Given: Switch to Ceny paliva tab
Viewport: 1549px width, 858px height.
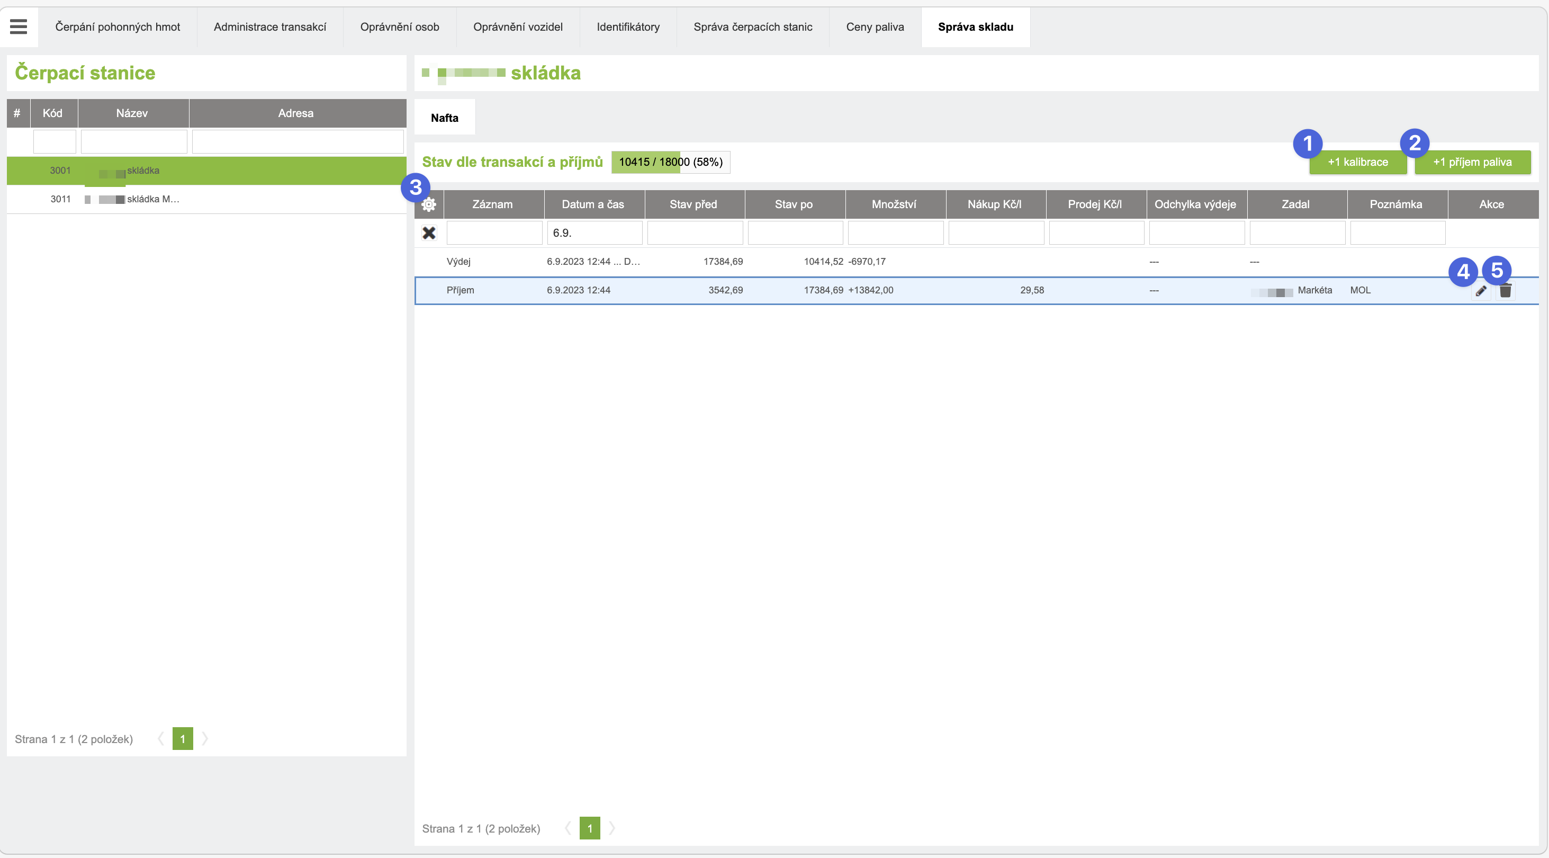Looking at the screenshot, I should [x=875, y=26].
